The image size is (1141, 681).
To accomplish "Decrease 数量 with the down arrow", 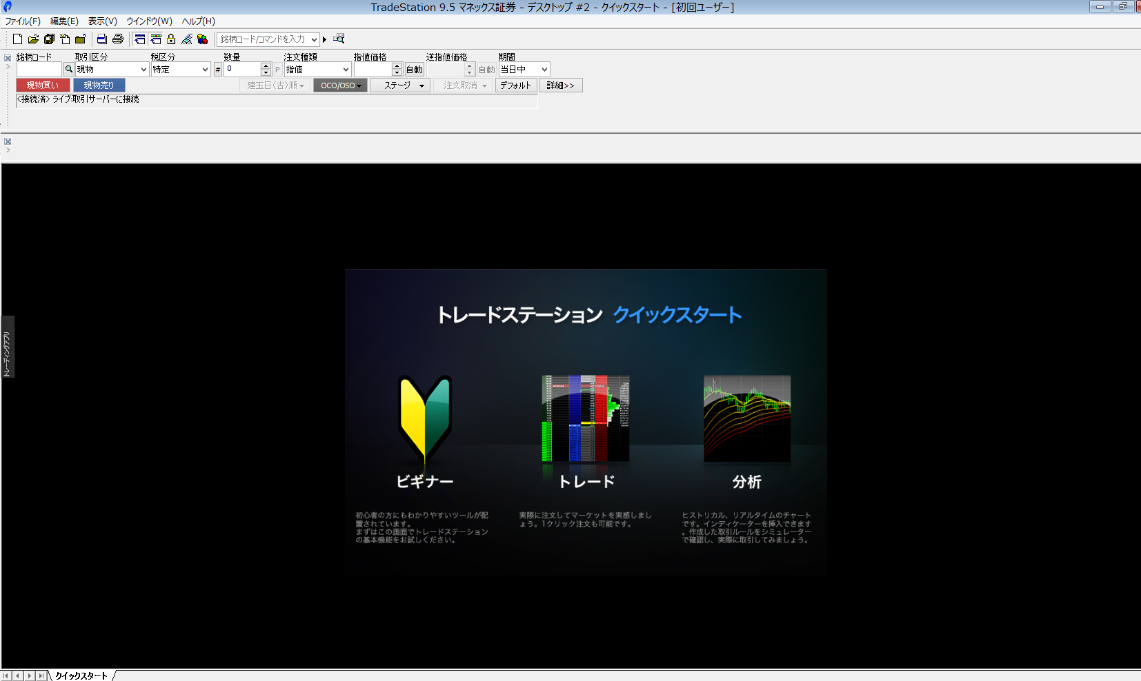I will tap(266, 73).
